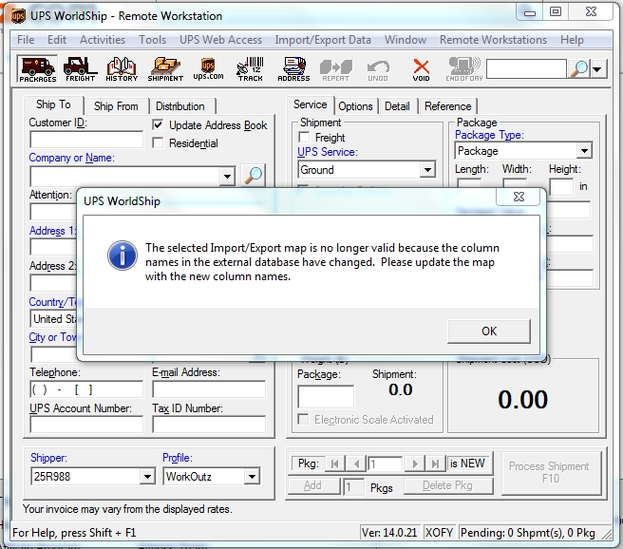Click the Repeat toolbar icon
The image size is (623, 549).
tap(336, 69)
